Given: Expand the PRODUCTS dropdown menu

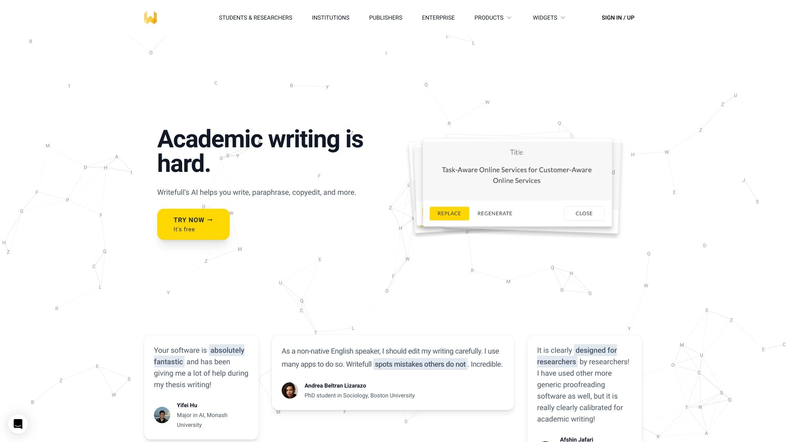Looking at the screenshot, I should tap(493, 17).
